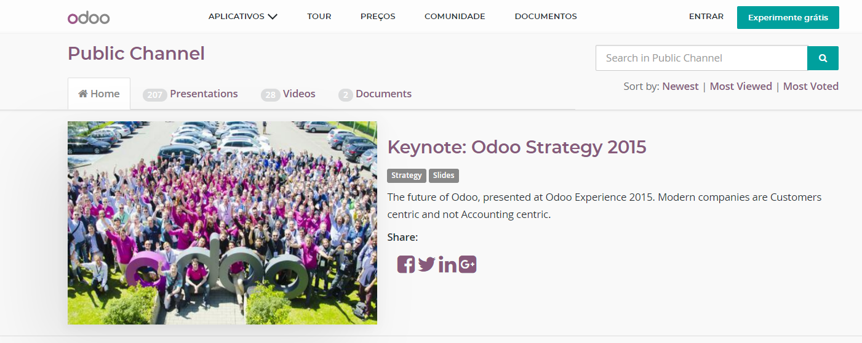Expand the Aplicativos dropdown menu
Screen dimensions: 862x343
(242, 17)
